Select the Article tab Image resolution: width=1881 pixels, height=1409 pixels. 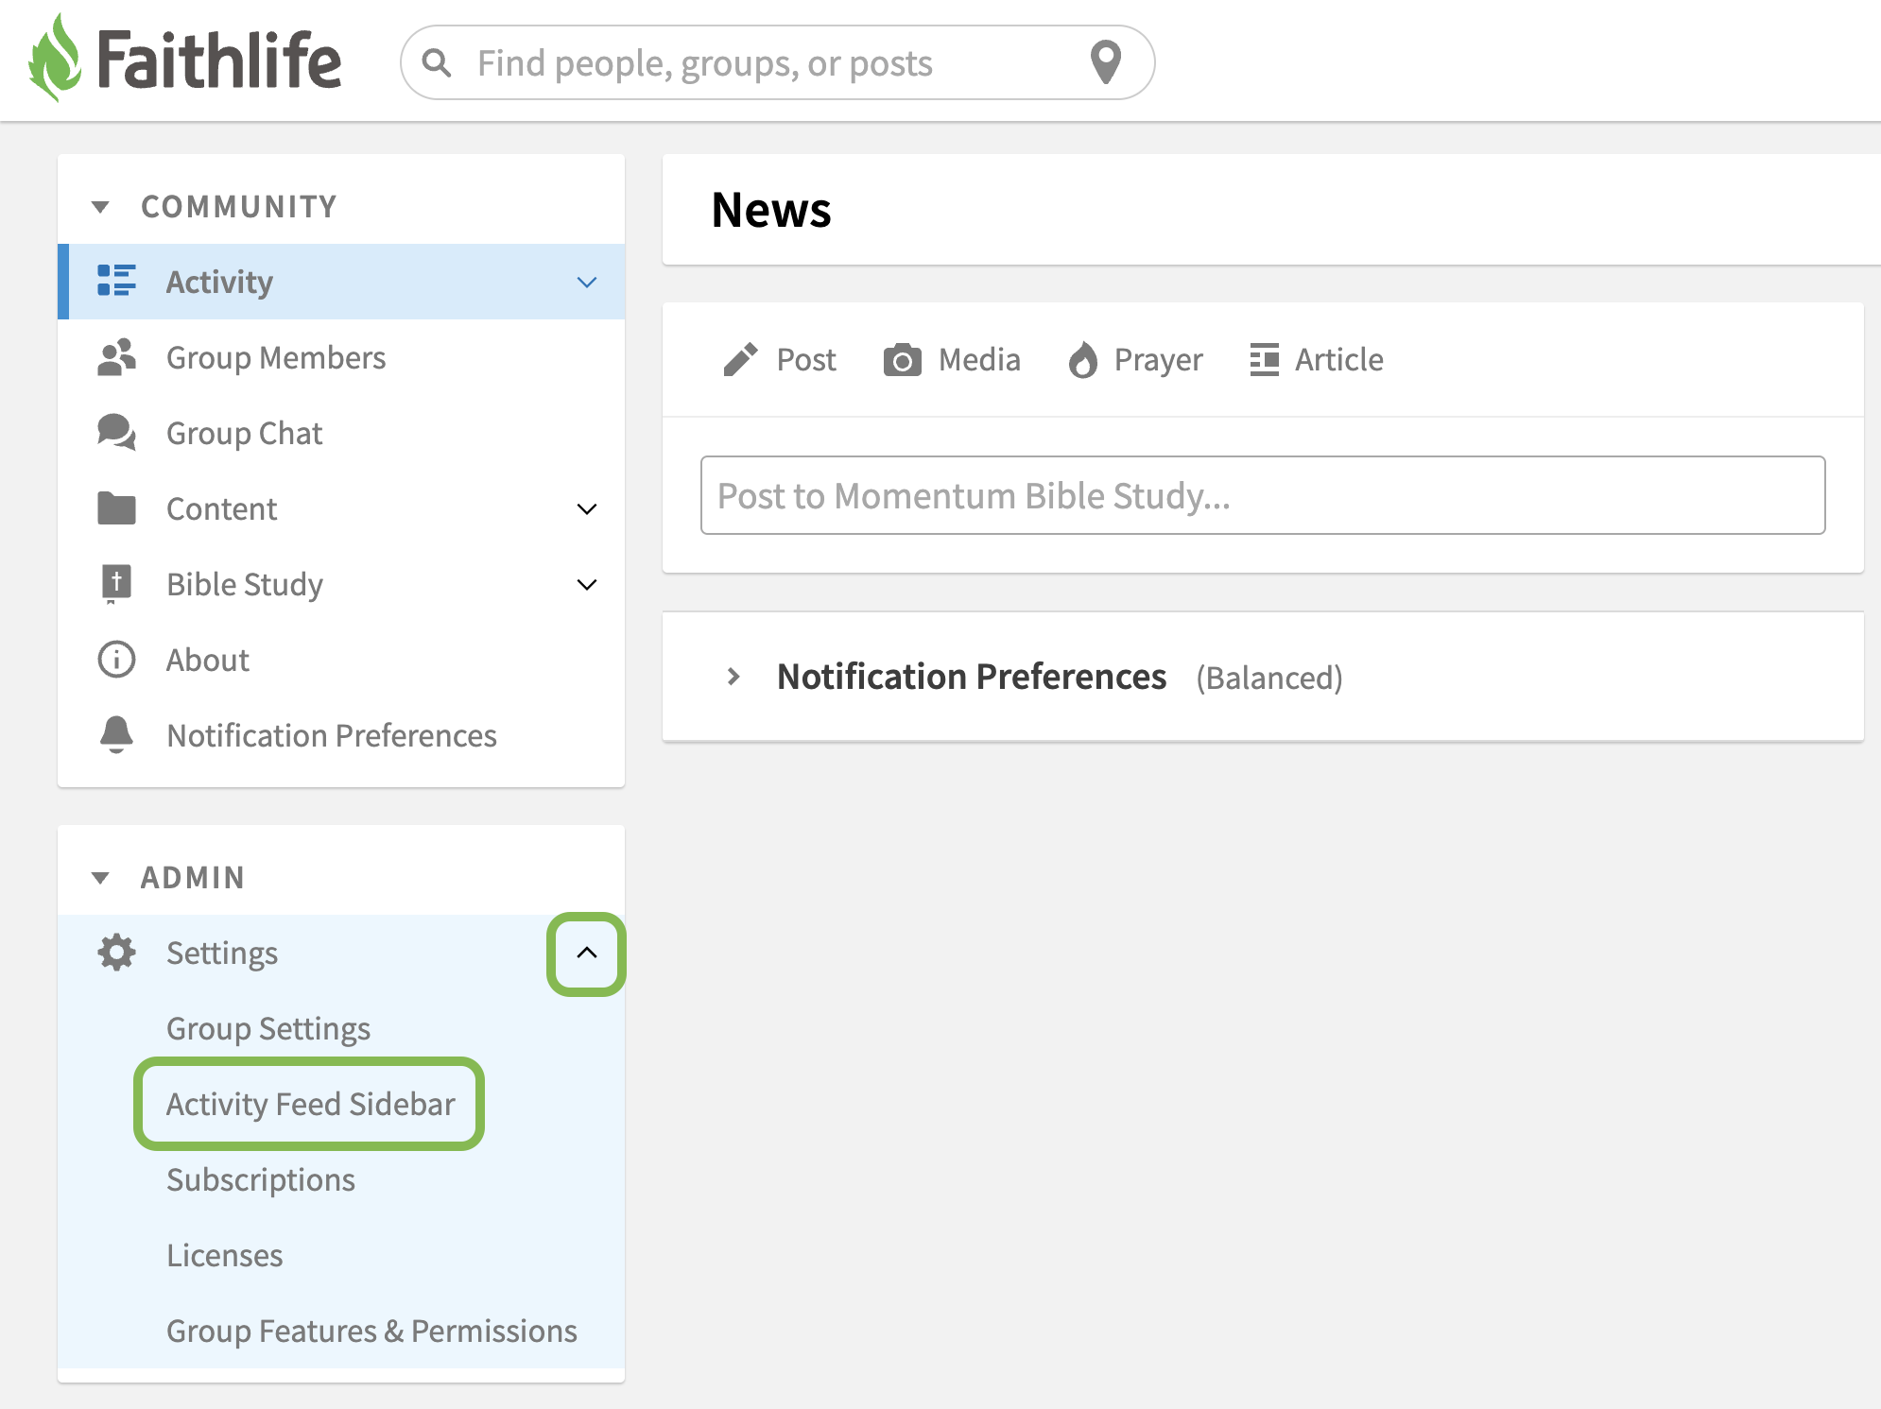coord(1317,360)
